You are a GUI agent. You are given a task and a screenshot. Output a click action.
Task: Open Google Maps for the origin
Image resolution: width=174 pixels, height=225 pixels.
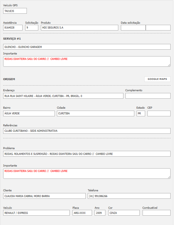(x=157, y=79)
